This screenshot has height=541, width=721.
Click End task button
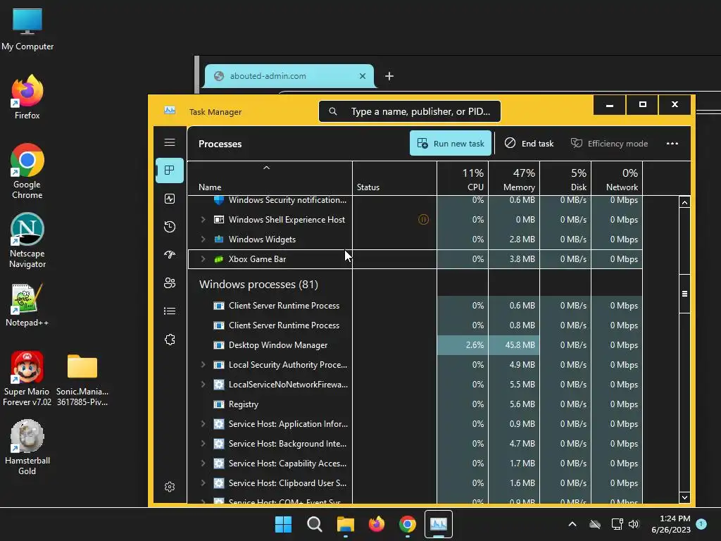coord(529,144)
